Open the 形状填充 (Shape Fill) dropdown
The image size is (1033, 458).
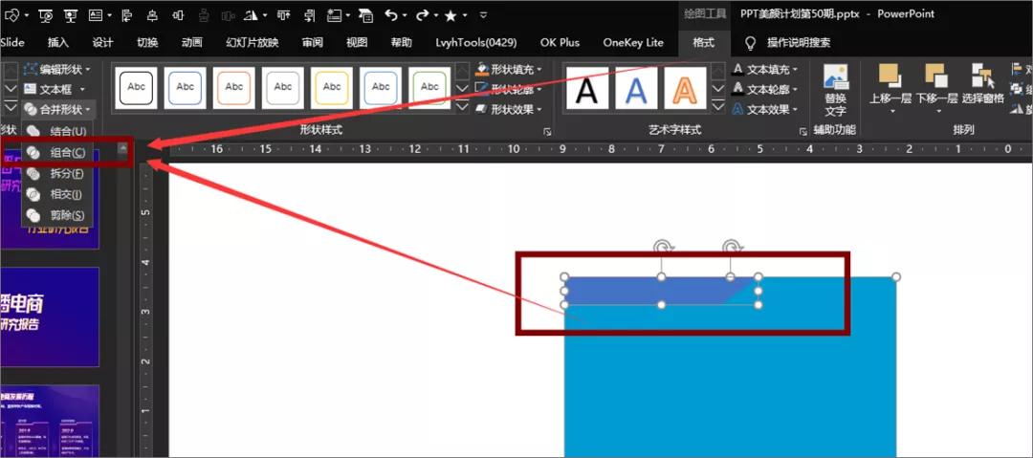pos(509,69)
